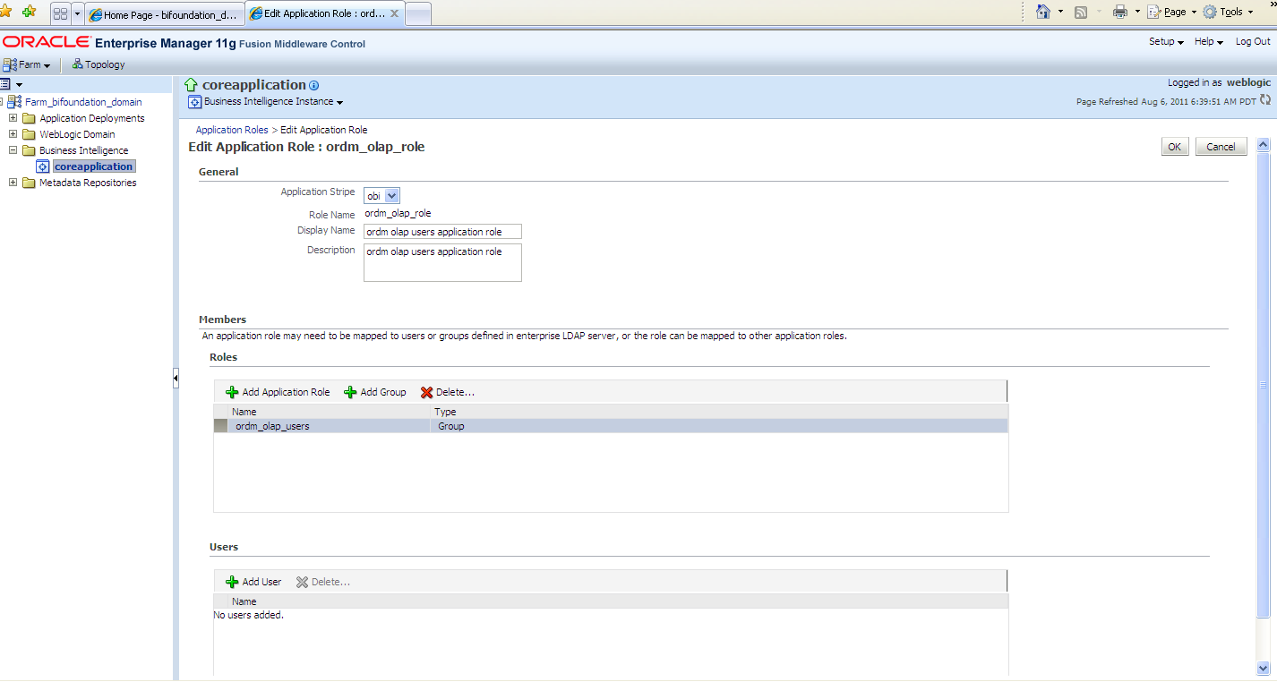Image resolution: width=1277 pixels, height=682 pixels.
Task: Click the Add Group plus icon
Action: point(350,392)
